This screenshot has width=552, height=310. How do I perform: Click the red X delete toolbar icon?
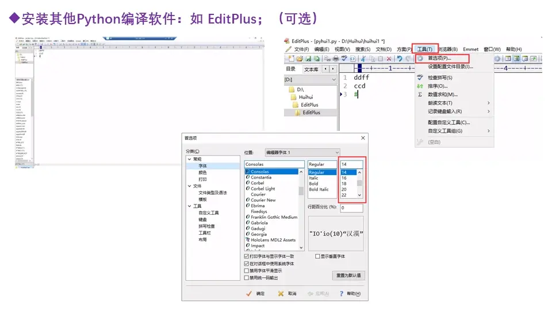tap(389, 59)
